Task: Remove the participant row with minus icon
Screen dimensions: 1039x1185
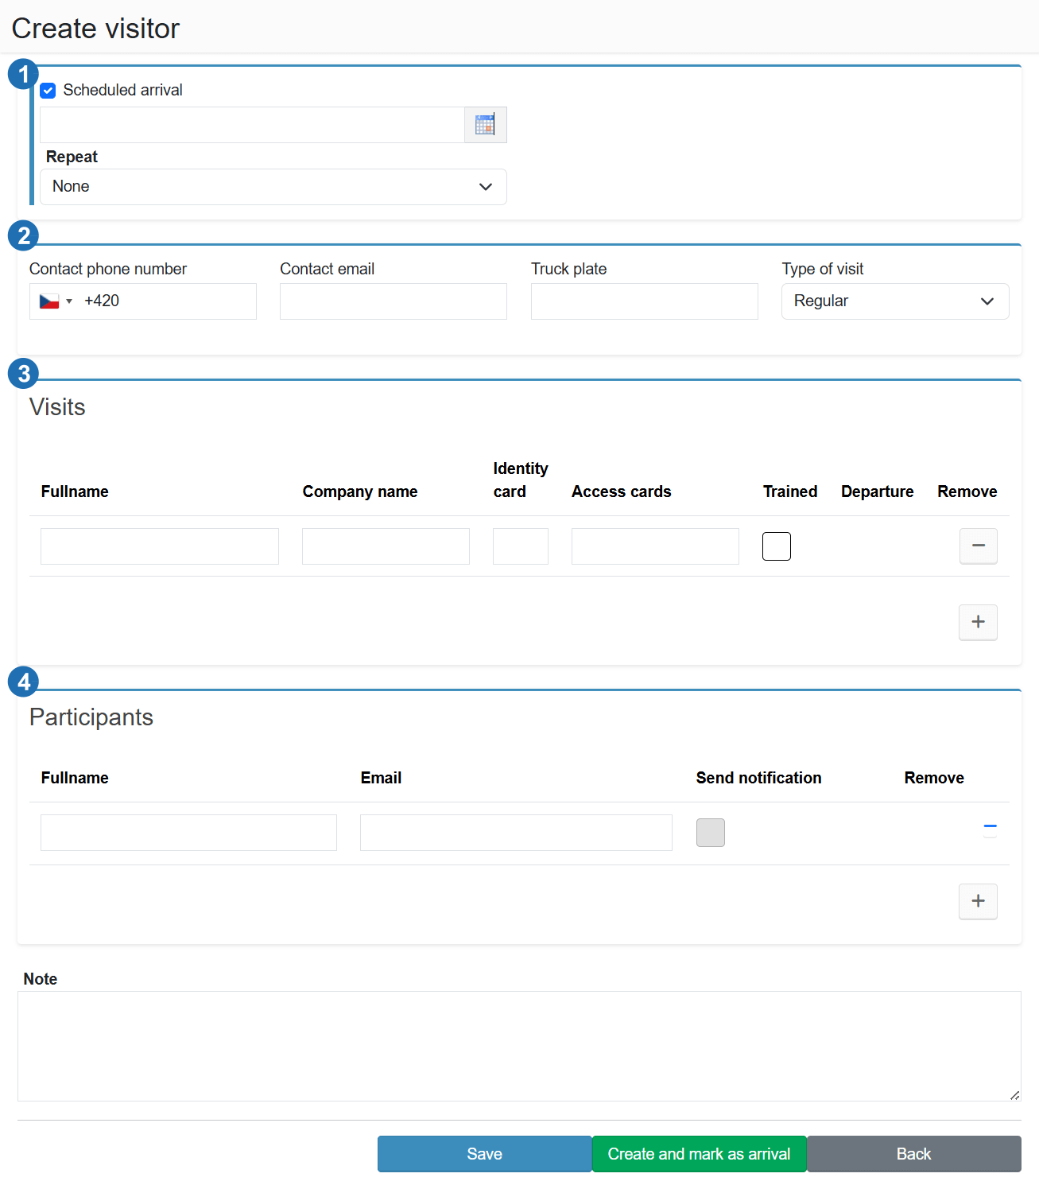Action: (990, 828)
